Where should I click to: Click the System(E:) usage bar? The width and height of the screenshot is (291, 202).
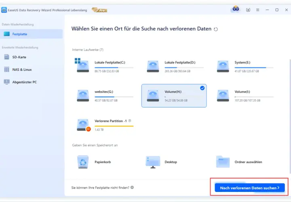[x=254, y=67]
